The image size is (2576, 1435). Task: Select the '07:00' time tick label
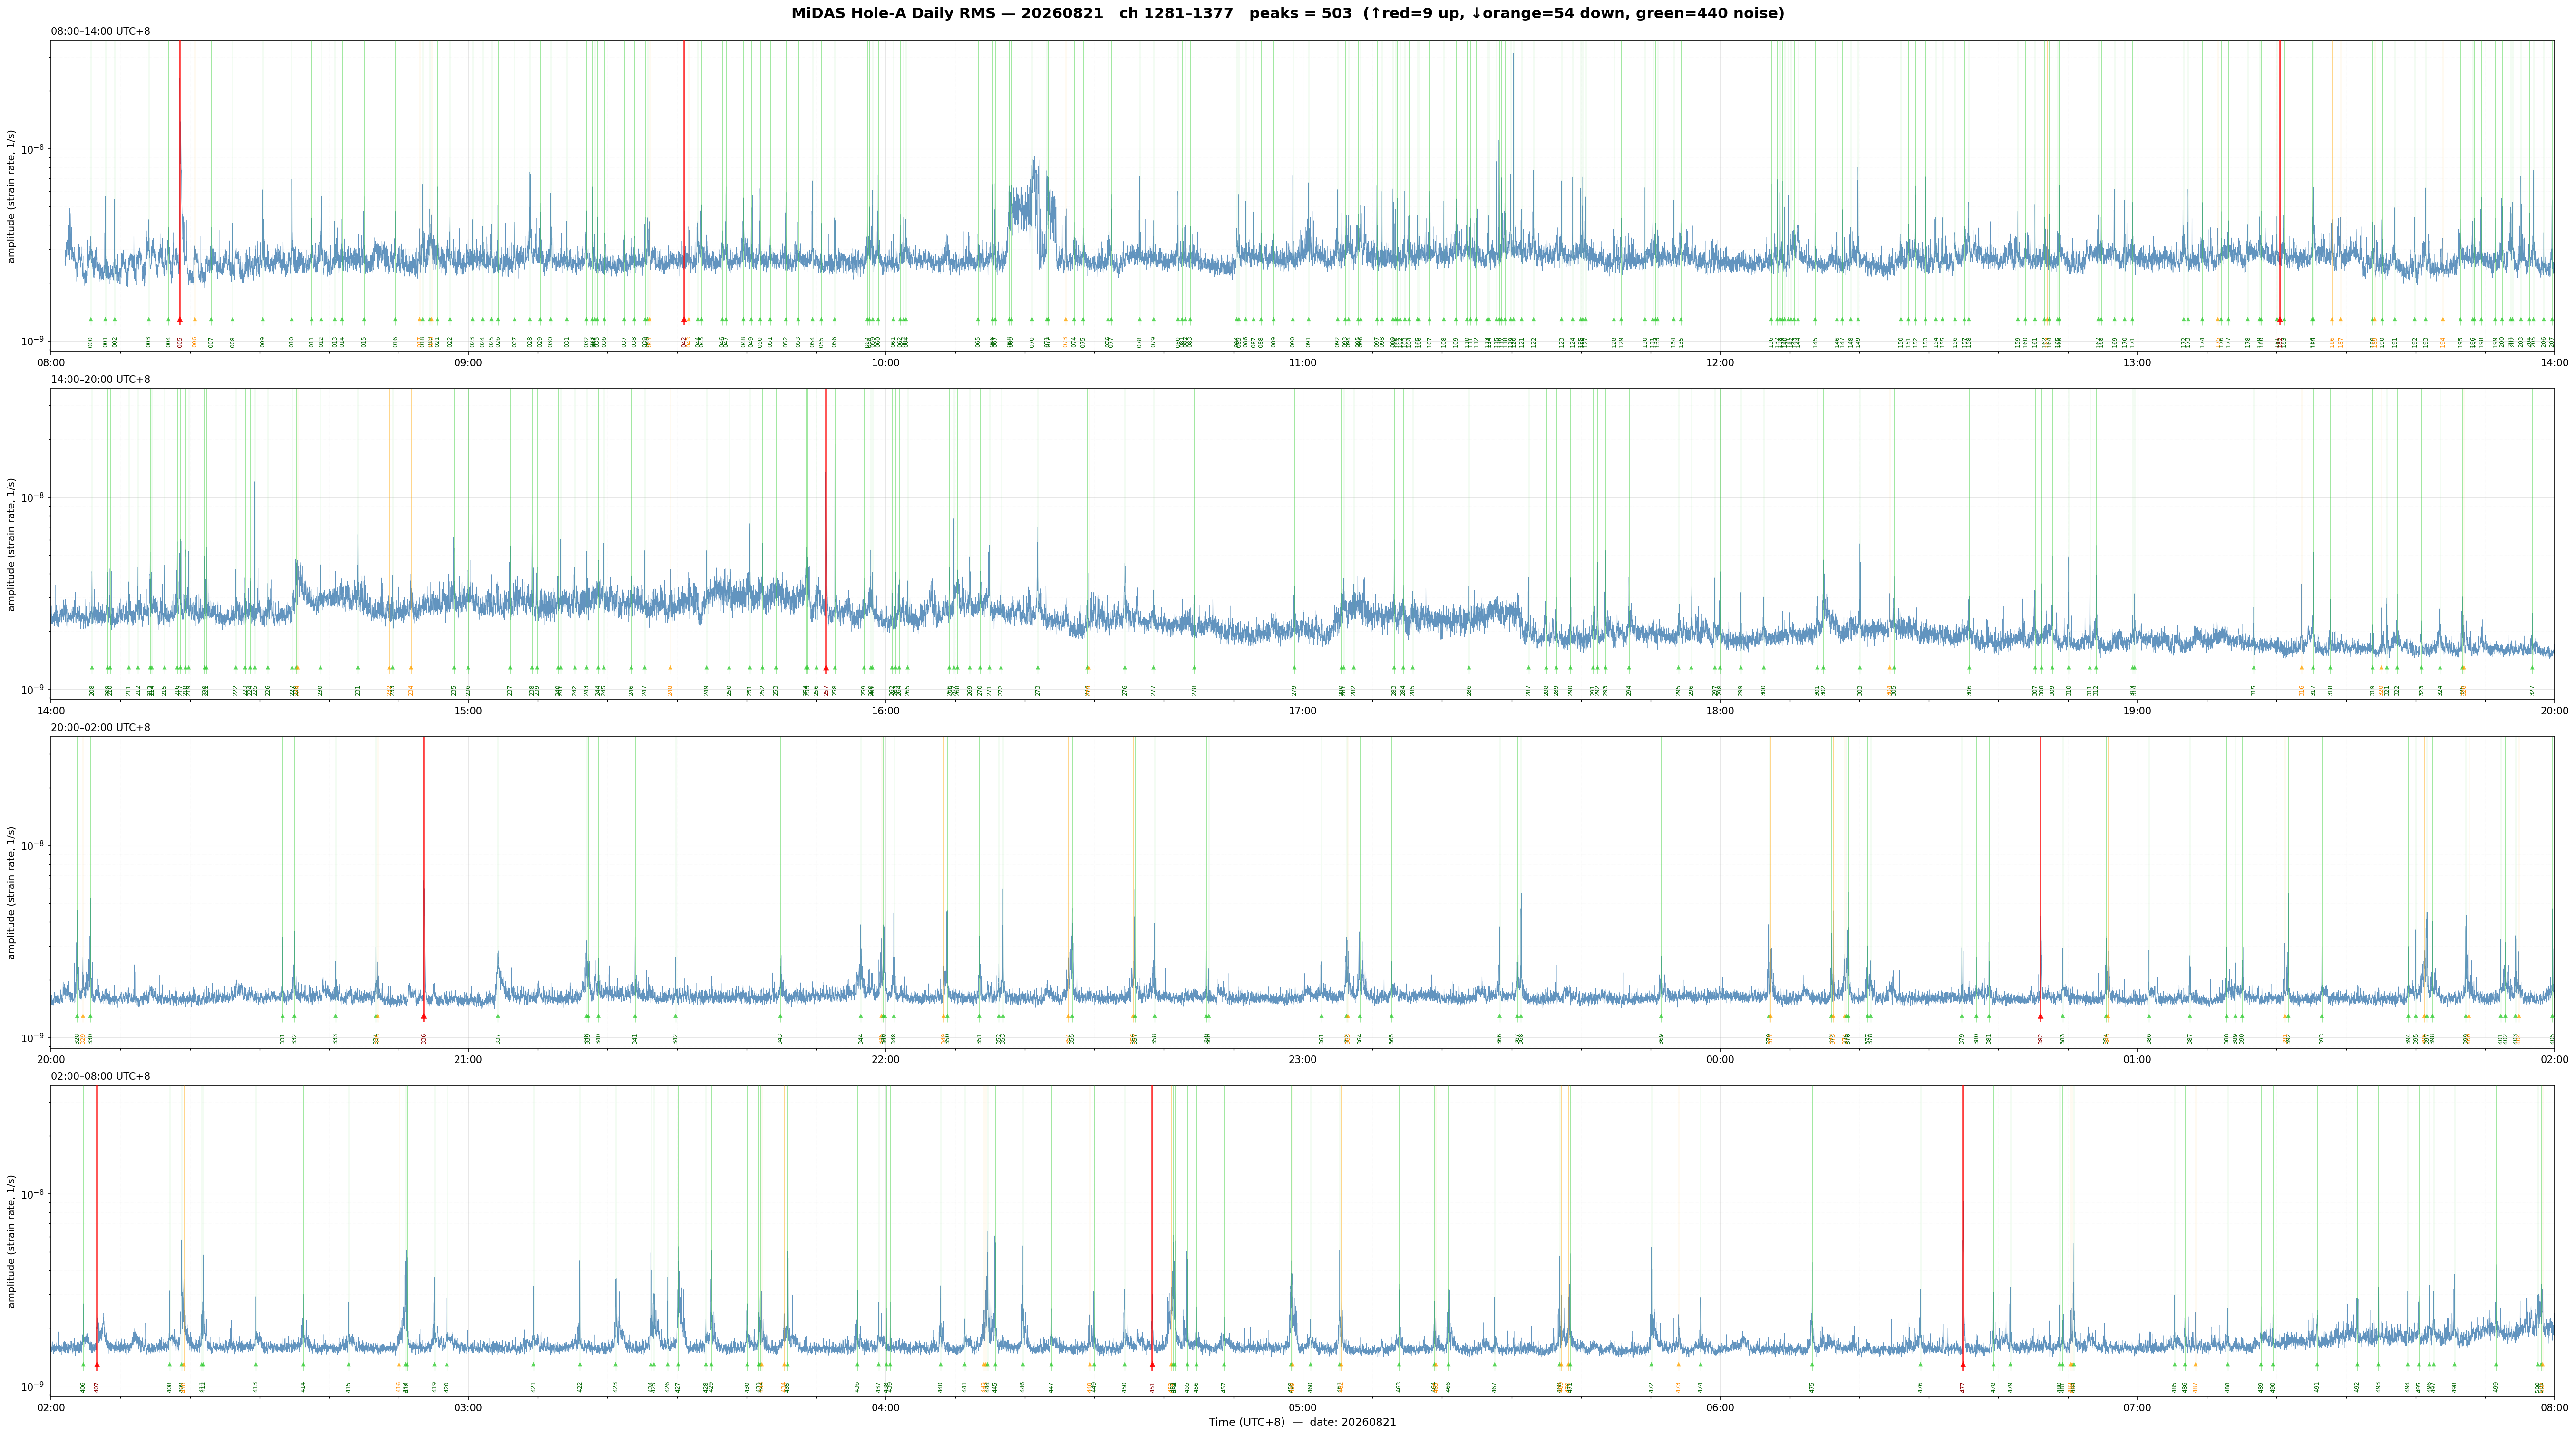pyautogui.click(x=2137, y=1408)
